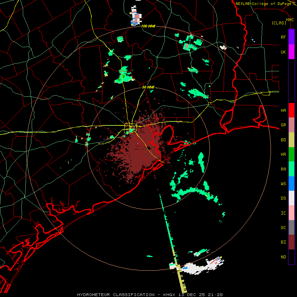Image resolution: width=297 pixels, height=297 pixels.
Task: Click the ND black legend swatch
Action: tap(291, 257)
